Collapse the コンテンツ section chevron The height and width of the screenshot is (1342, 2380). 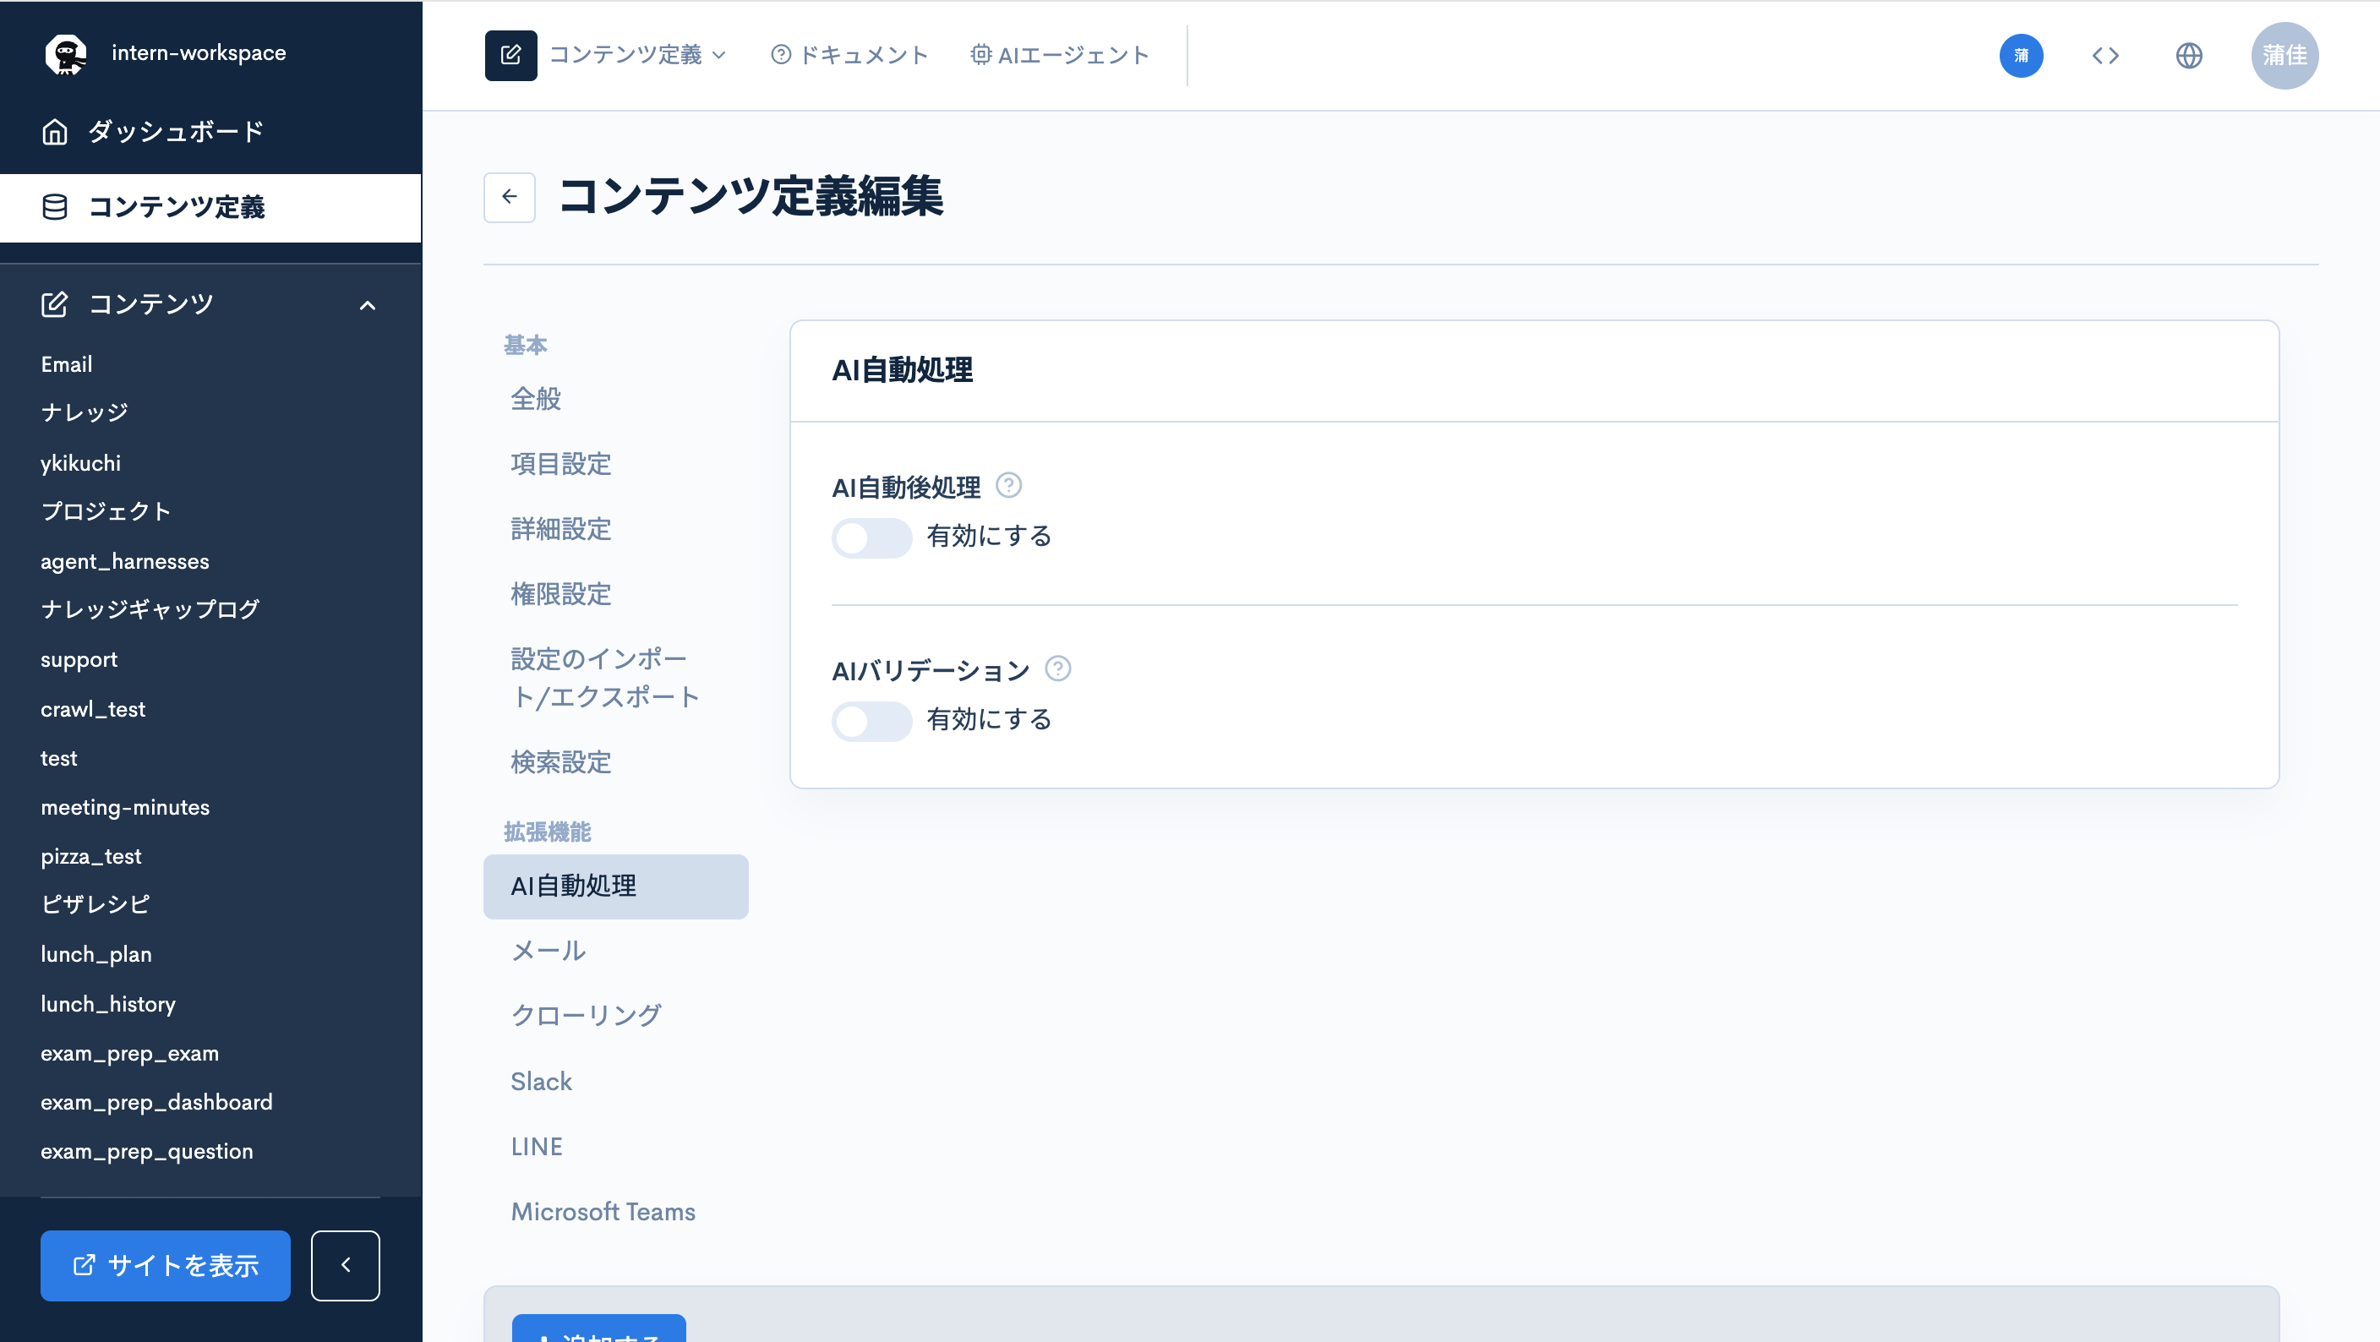click(x=368, y=305)
